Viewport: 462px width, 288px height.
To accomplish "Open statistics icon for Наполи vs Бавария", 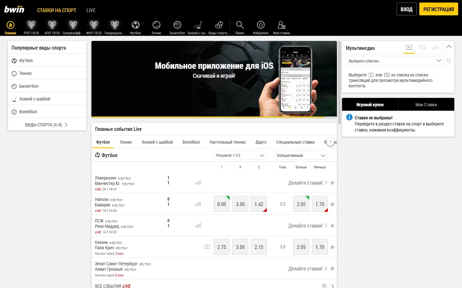I will [198, 204].
